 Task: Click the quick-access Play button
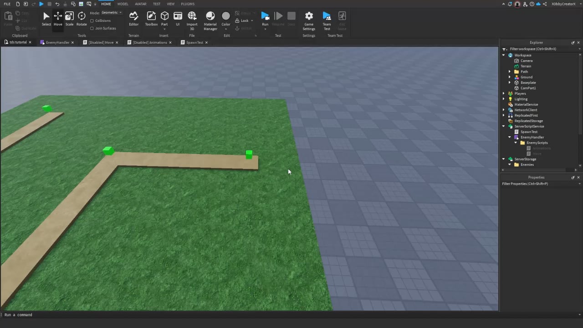(x=41, y=4)
